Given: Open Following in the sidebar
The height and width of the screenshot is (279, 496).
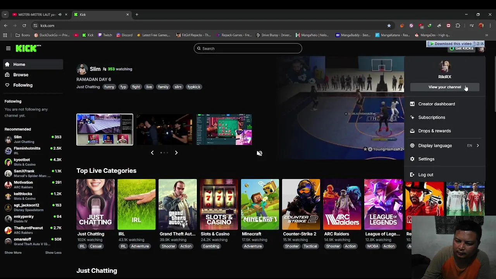Looking at the screenshot, I should tap(33, 85).
